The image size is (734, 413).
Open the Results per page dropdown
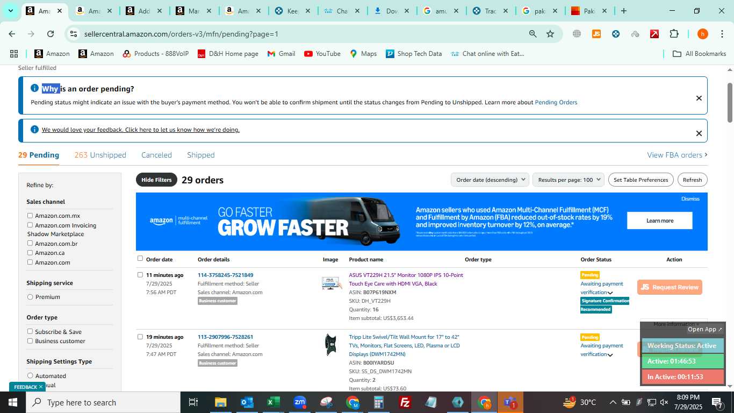pyautogui.click(x=569, y=180)
